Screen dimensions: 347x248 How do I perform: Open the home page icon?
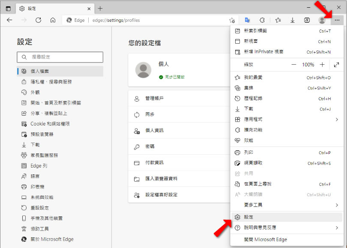(53, 20)
